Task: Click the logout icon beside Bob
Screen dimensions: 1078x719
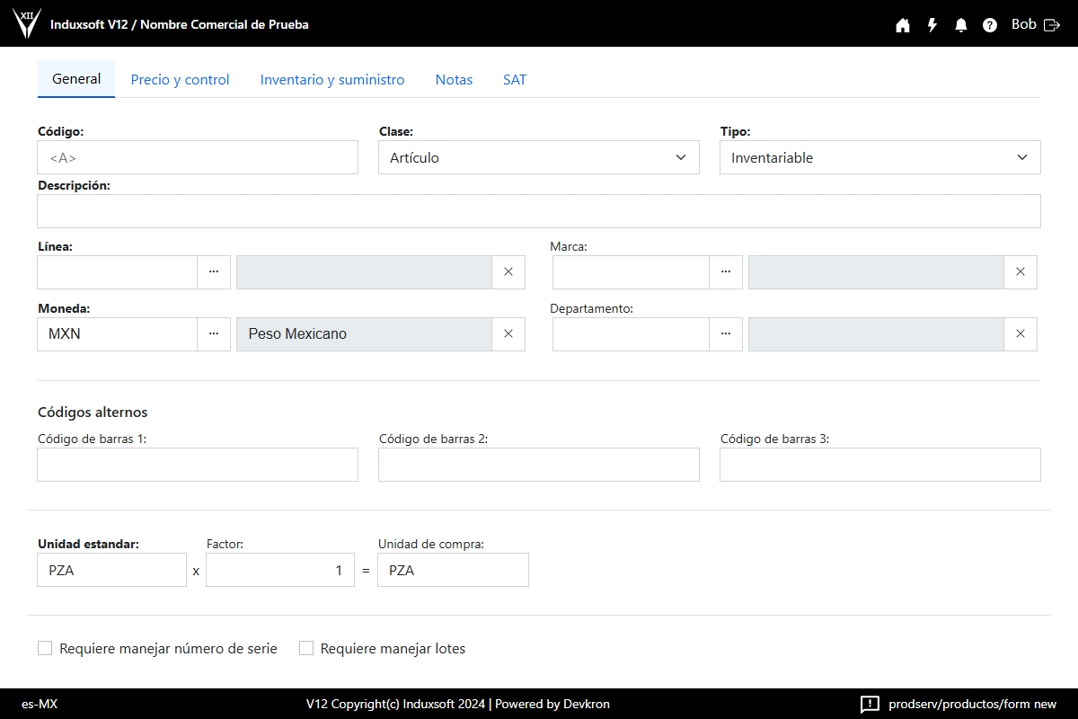Action: point(1052,25)
